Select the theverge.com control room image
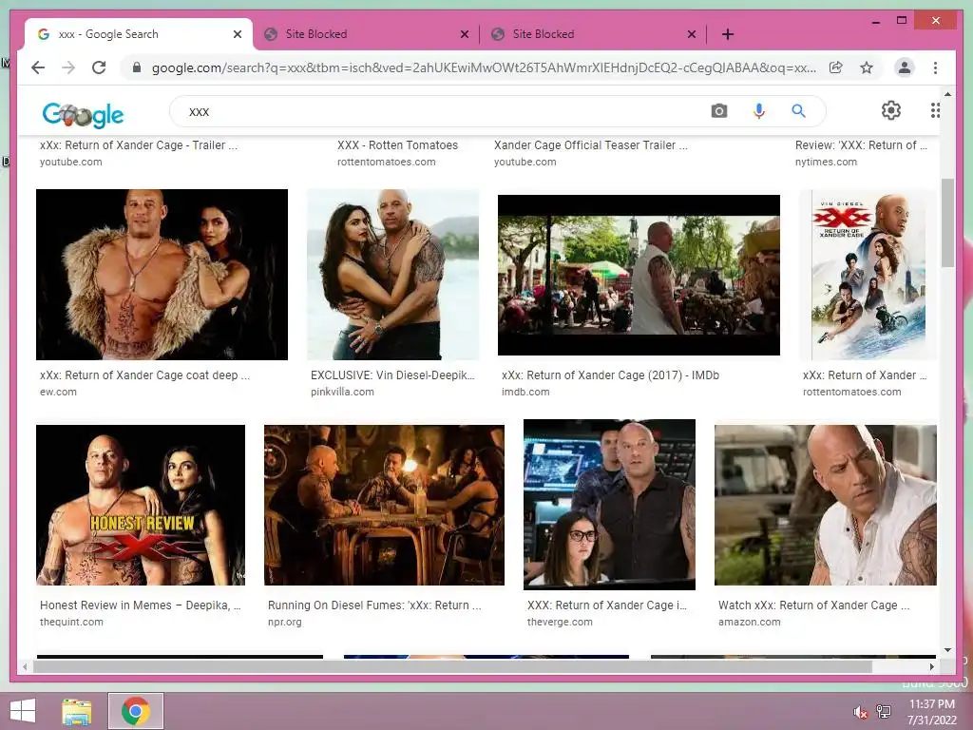Viewport: 973px width, 730px height. click(609, 505)
